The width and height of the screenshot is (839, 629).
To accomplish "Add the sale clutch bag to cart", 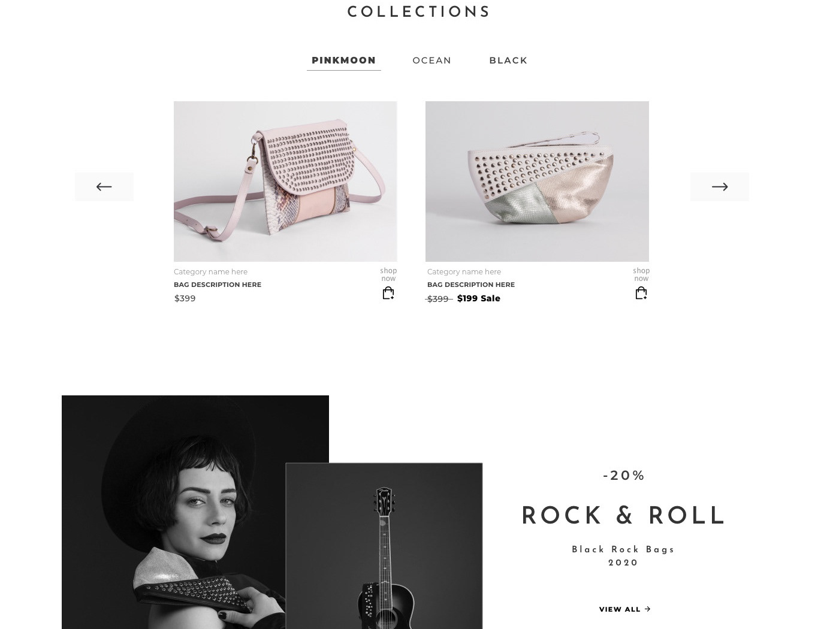I will pos(641,293).
